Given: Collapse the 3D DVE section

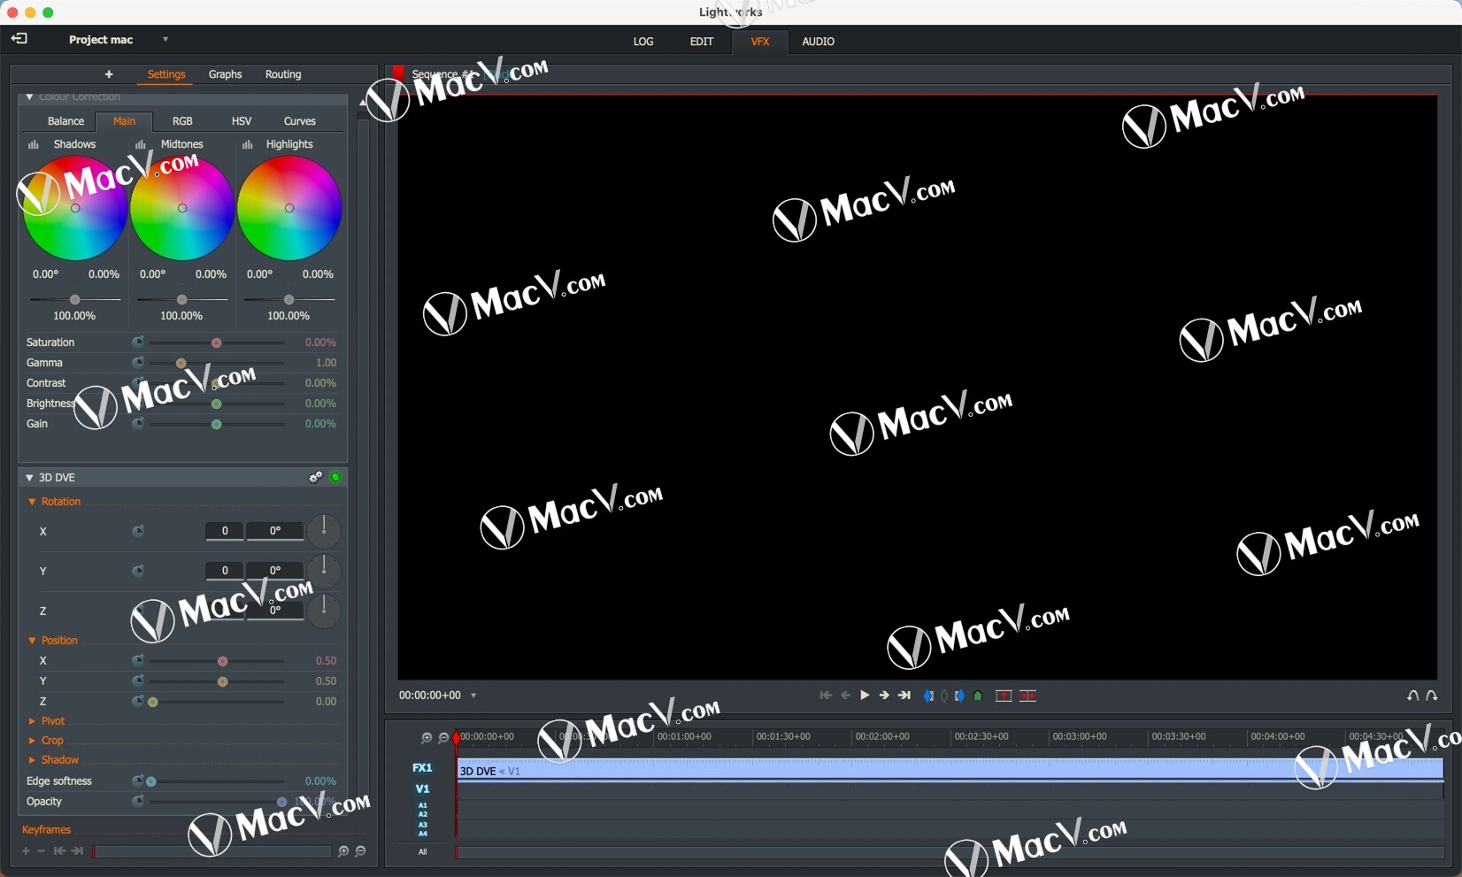Looking at the screenshot, I should (x=29, y=478).
